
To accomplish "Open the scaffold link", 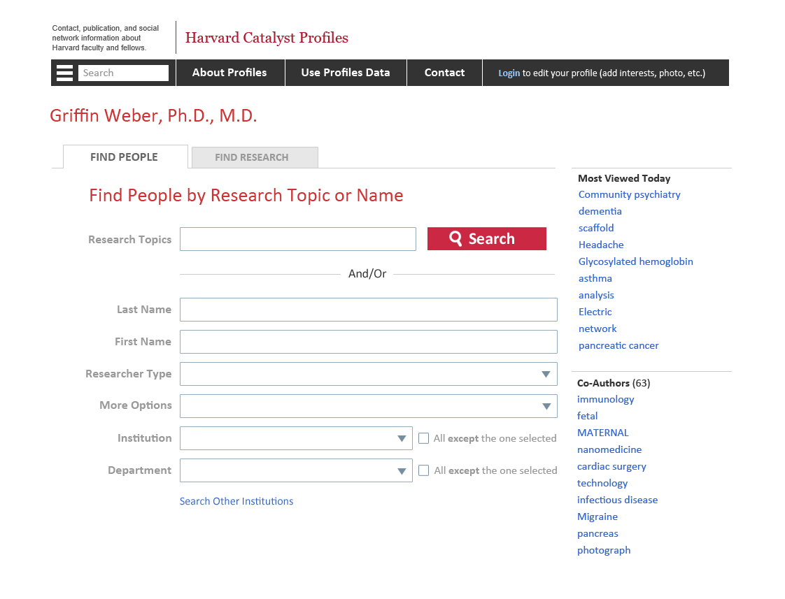I will 596,228.
